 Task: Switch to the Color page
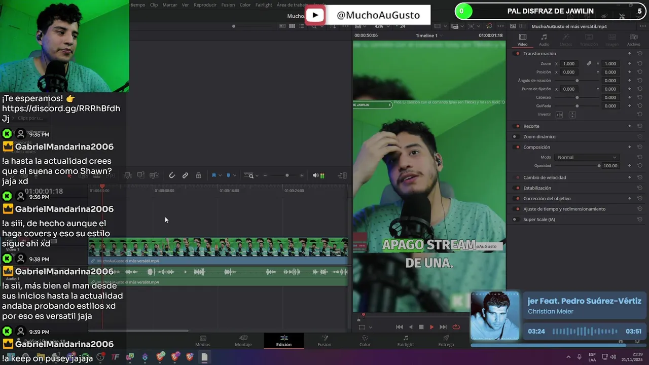(365, 341)
